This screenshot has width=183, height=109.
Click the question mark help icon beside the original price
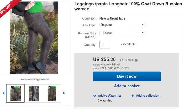[136, 60]
